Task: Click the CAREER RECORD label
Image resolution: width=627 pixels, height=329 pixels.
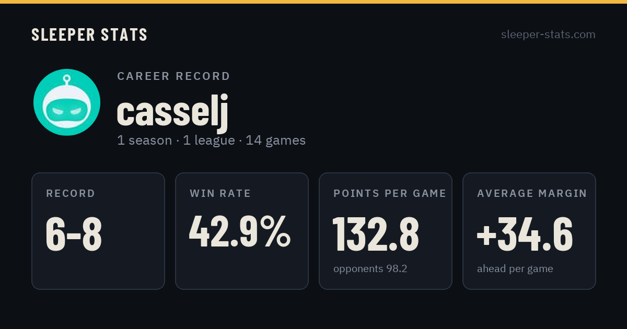Action: coord(173,76)
